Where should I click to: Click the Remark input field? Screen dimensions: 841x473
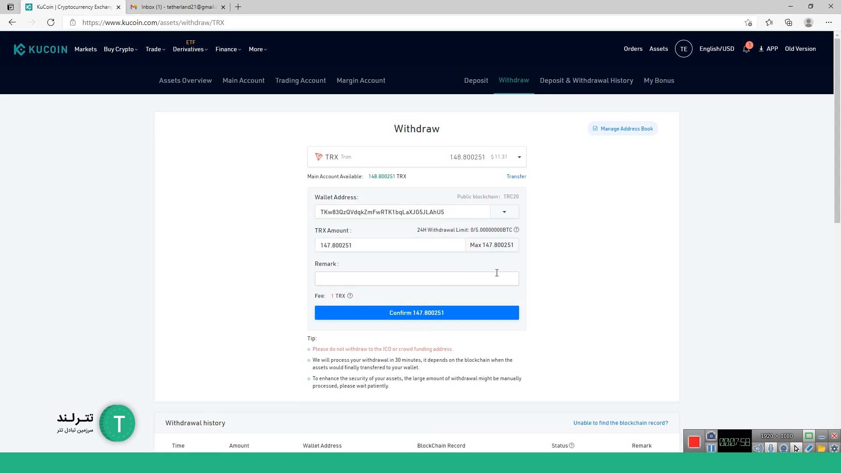(417, 279)
